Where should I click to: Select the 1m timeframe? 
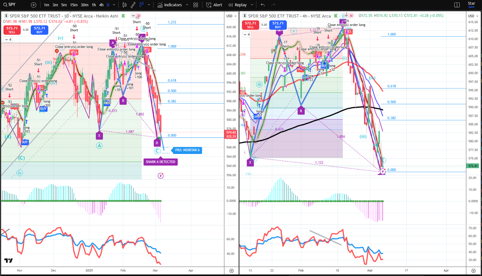point(46,5)
